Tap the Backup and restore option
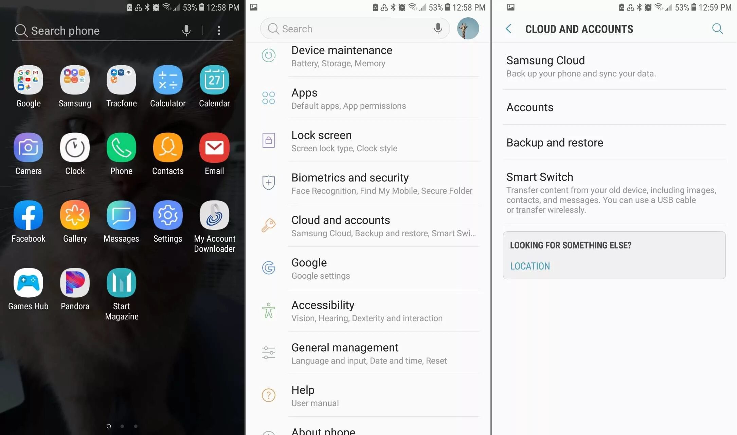737x435 pixels. point(554,142)
